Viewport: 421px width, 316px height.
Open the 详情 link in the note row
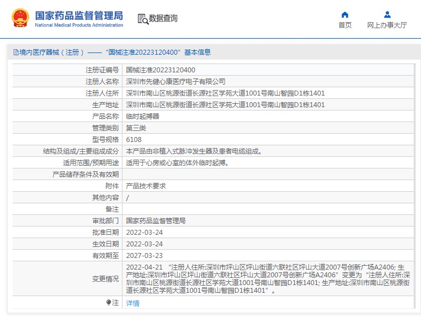(132, 303)
